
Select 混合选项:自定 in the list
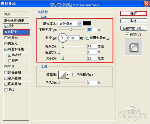(x=16, y=21)
